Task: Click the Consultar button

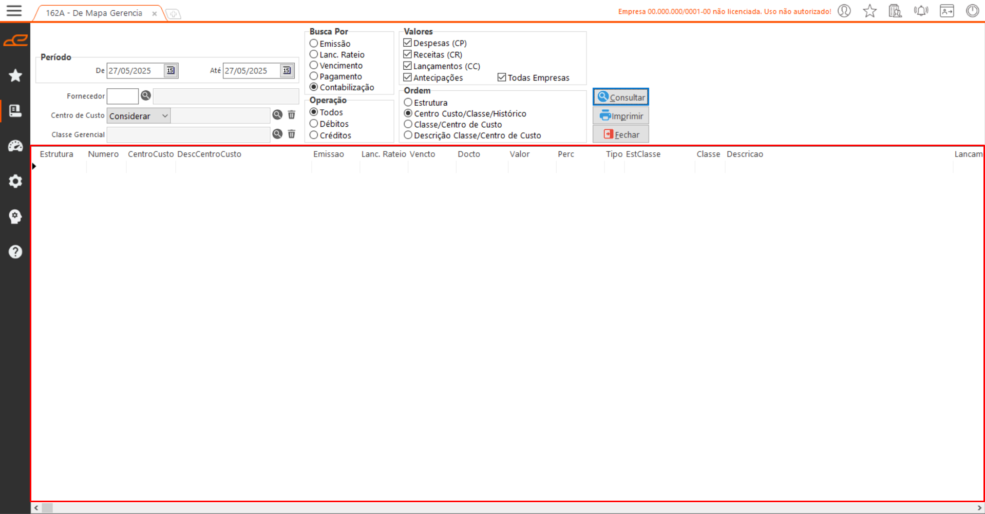Action: point(620,97)
